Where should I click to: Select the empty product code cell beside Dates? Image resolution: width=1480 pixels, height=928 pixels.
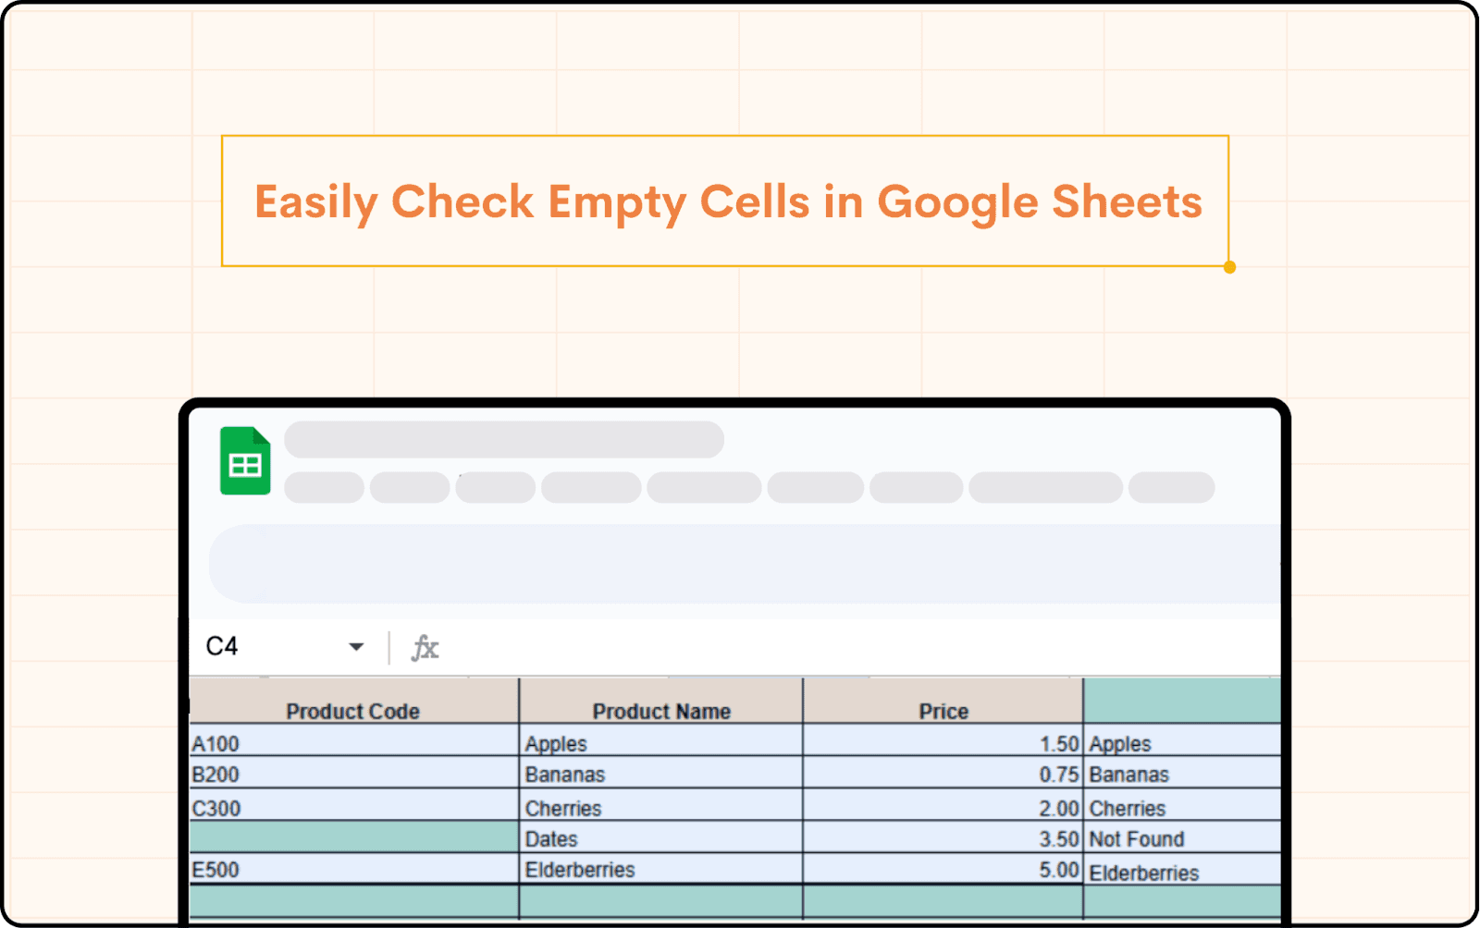353,837
